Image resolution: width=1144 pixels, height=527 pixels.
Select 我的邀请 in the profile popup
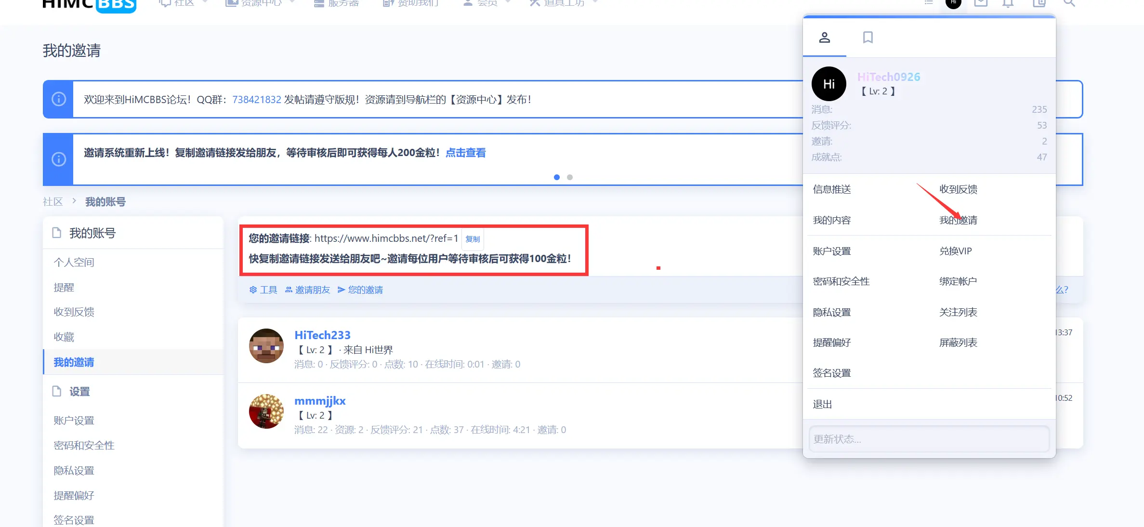tap(959, 220)
